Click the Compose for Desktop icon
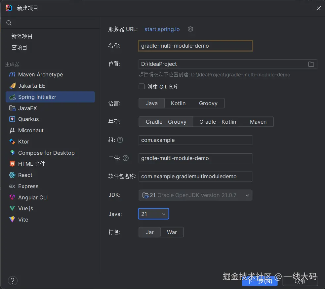This screenshot has height=289, width=325. tap(12, 153)
